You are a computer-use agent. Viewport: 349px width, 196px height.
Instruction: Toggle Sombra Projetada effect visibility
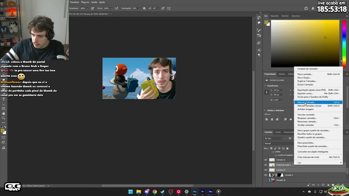click(276, 155)
